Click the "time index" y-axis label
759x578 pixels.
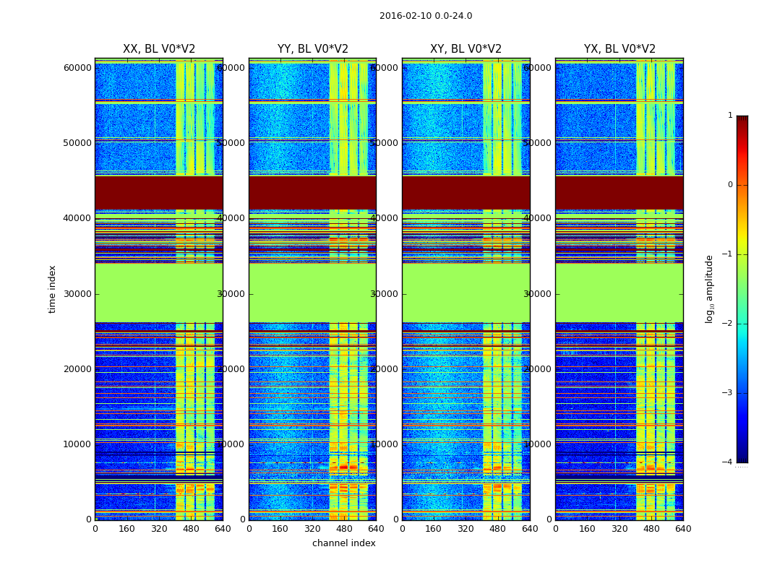pos(52,288)
